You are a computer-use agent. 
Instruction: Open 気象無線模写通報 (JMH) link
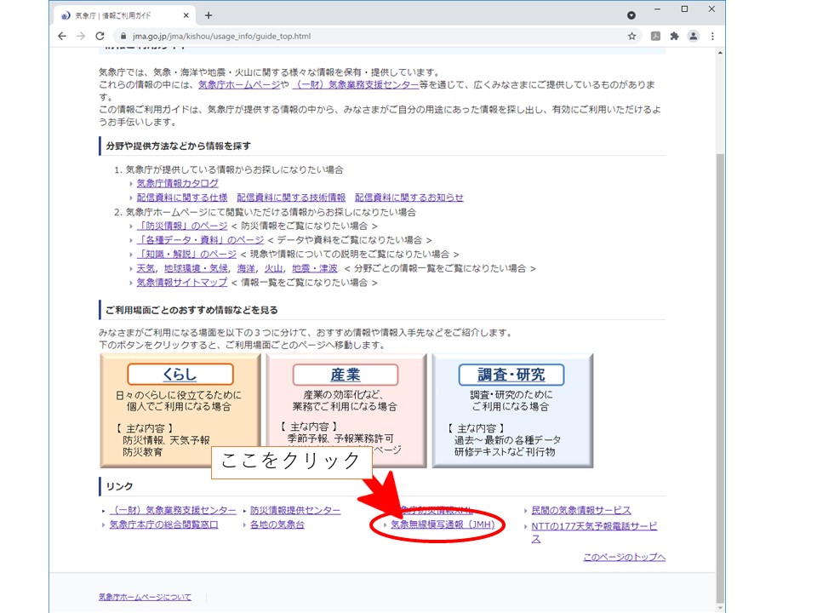click(x=443, y=525)
